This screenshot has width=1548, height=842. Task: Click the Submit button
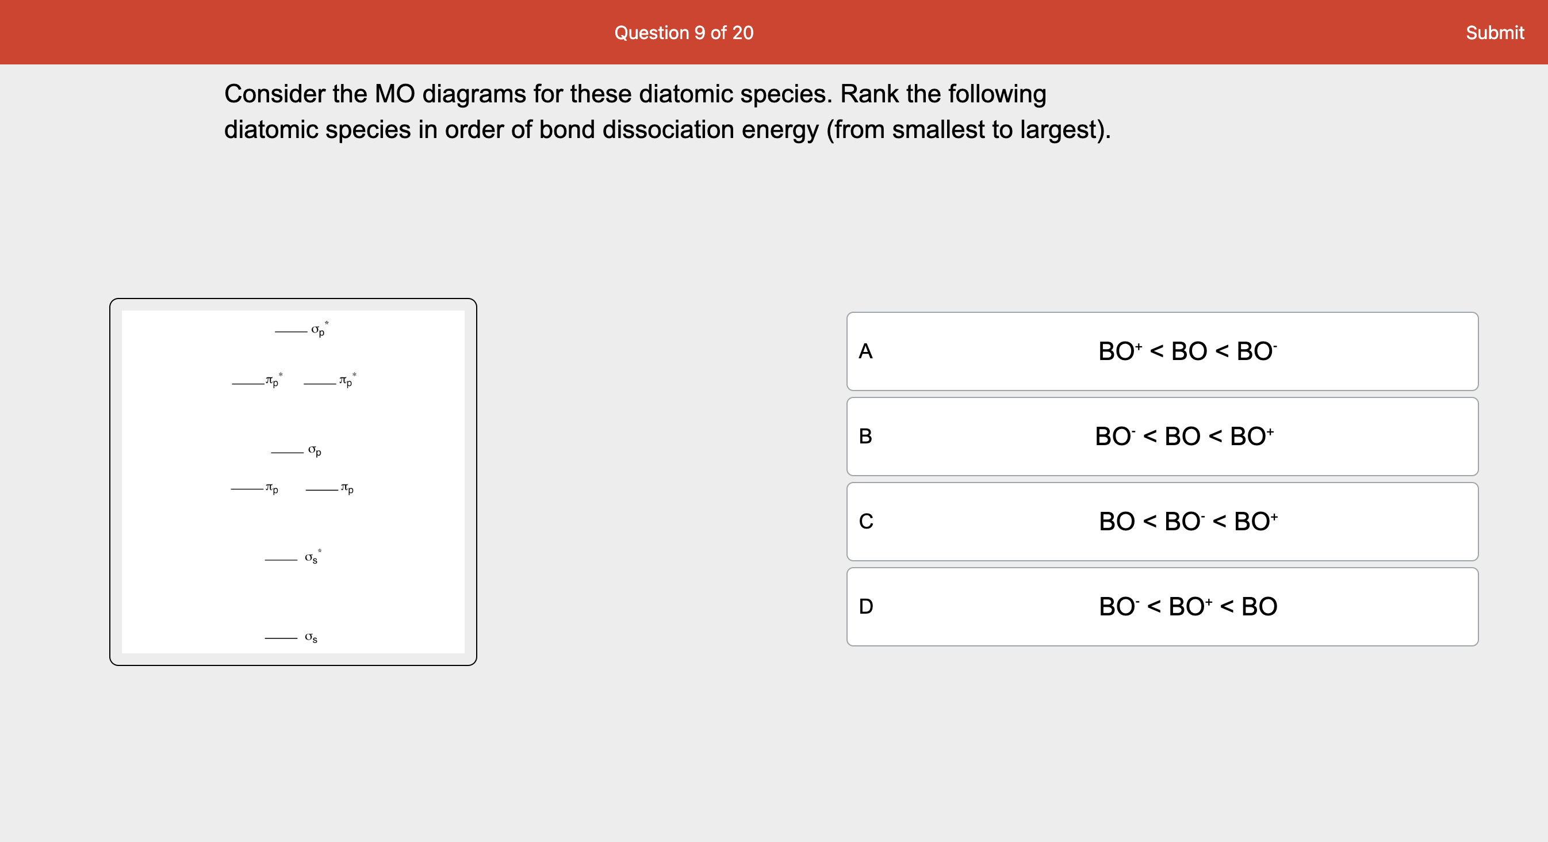pyautogui.click(x=1495, y=32)
